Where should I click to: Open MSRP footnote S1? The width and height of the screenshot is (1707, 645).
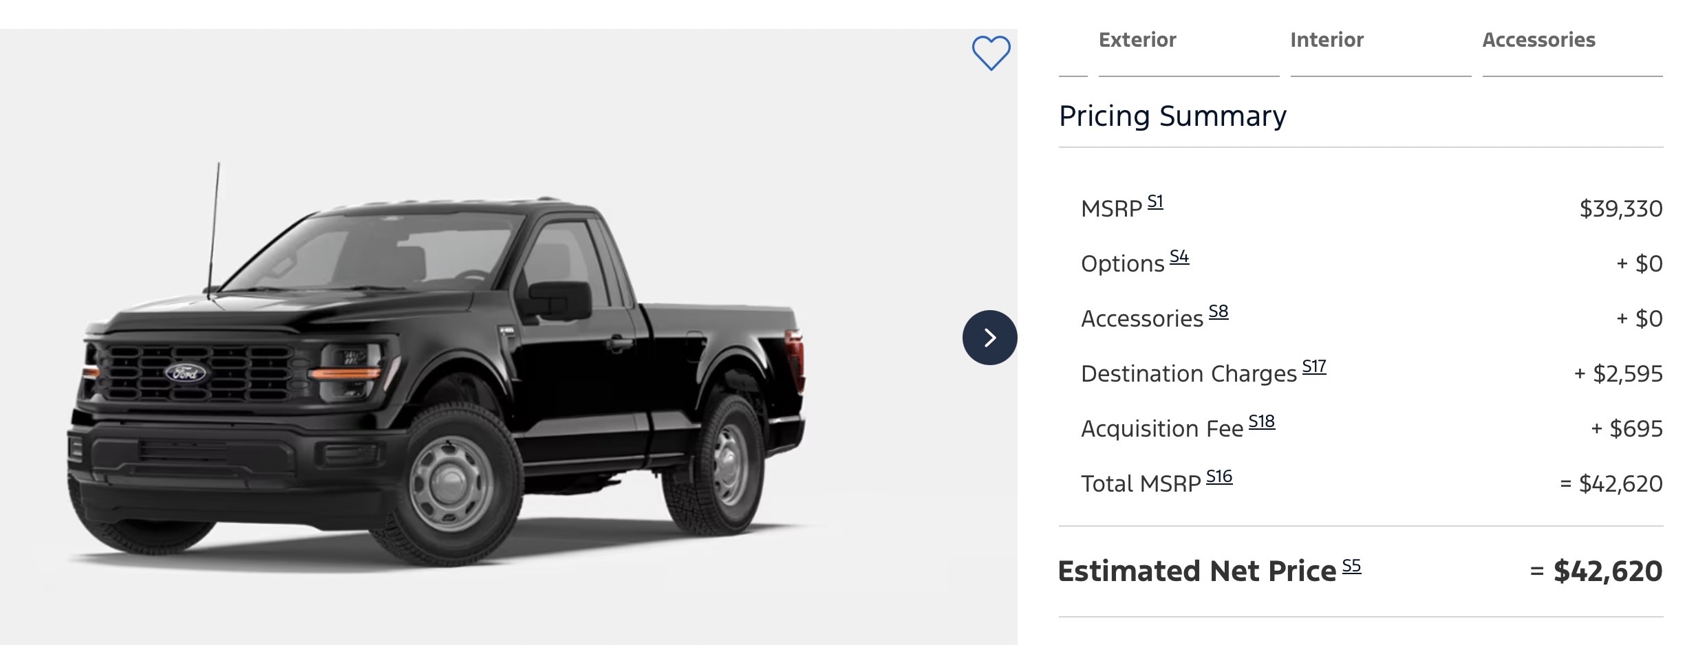(x=1155, y=202)
